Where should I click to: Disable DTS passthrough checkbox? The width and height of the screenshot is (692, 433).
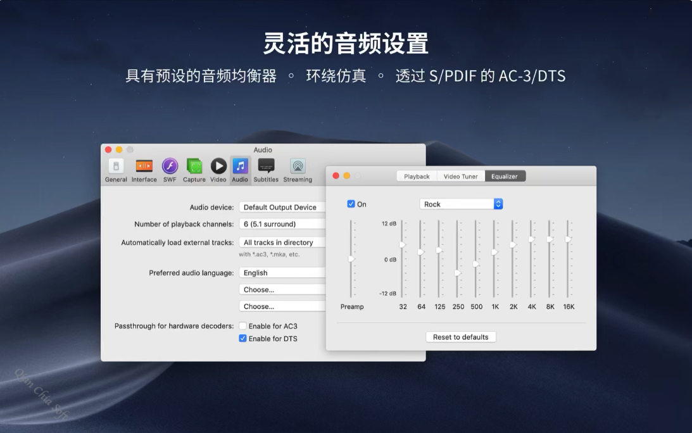(x=242, y=339)
